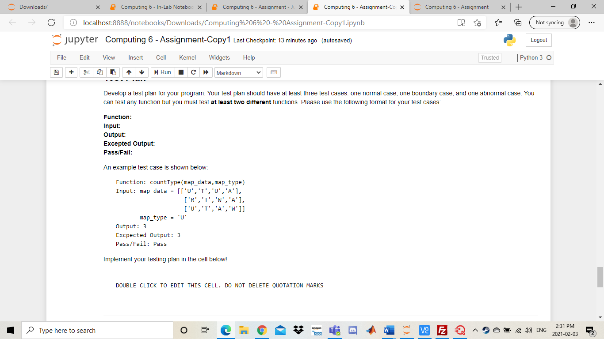604x339 pixels.
Task: Insert a new cell using the plus icon
Action: [71, 72]
